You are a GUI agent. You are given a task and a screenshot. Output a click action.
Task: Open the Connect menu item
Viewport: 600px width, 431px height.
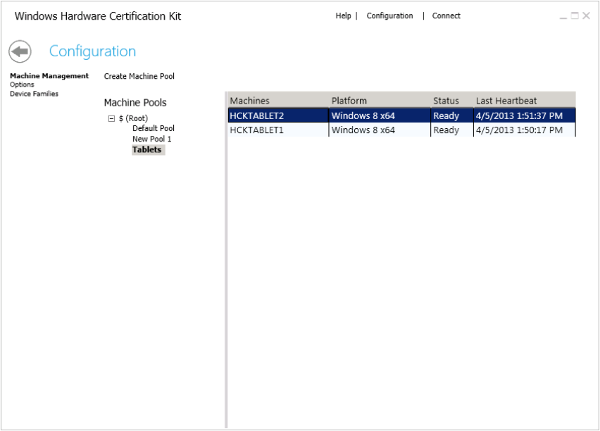click(446, 15)
